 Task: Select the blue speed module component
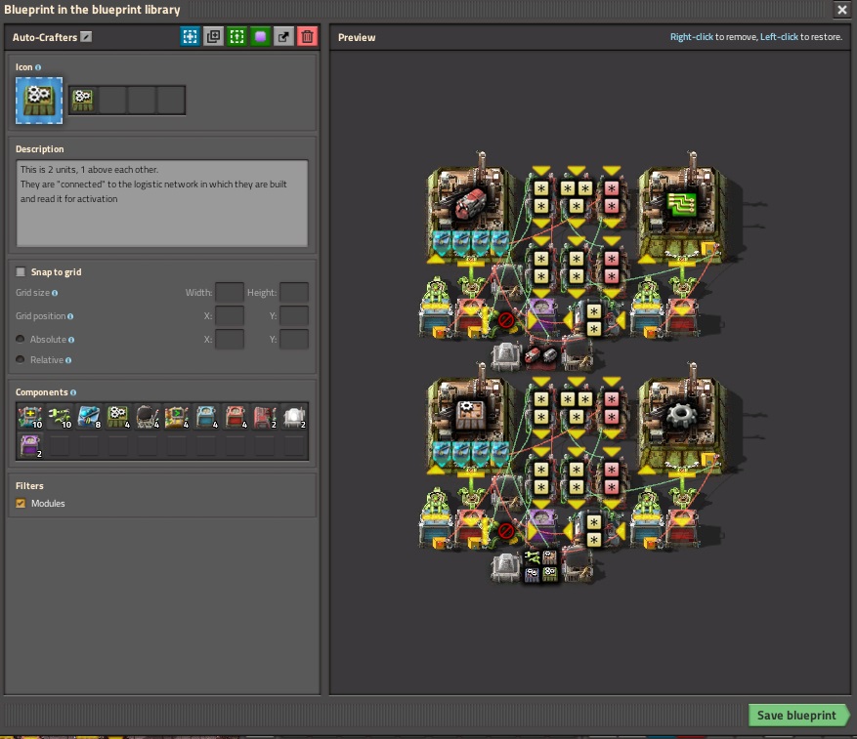click(x=89, y=417)
